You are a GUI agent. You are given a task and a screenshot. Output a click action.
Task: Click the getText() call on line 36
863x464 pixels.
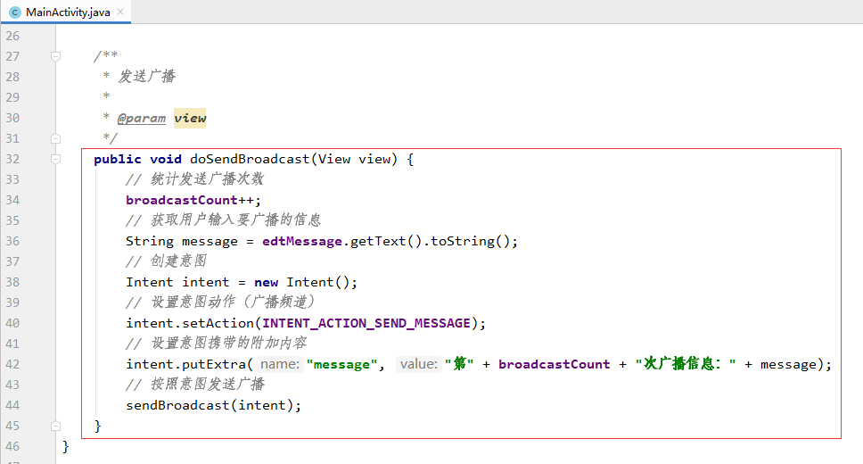click(x=386, y=241)
